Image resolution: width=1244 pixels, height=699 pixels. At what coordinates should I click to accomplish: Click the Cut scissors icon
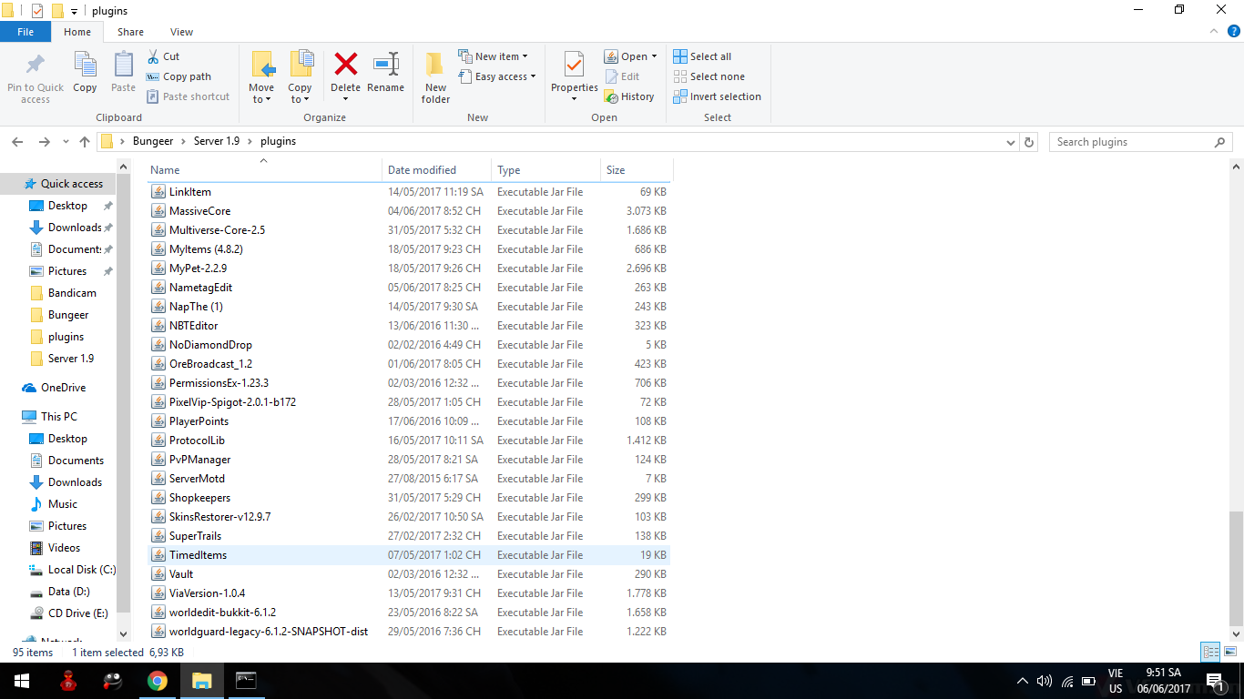tap(153, 56)
